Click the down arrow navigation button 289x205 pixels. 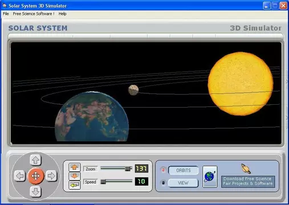(x=35, y=191)
